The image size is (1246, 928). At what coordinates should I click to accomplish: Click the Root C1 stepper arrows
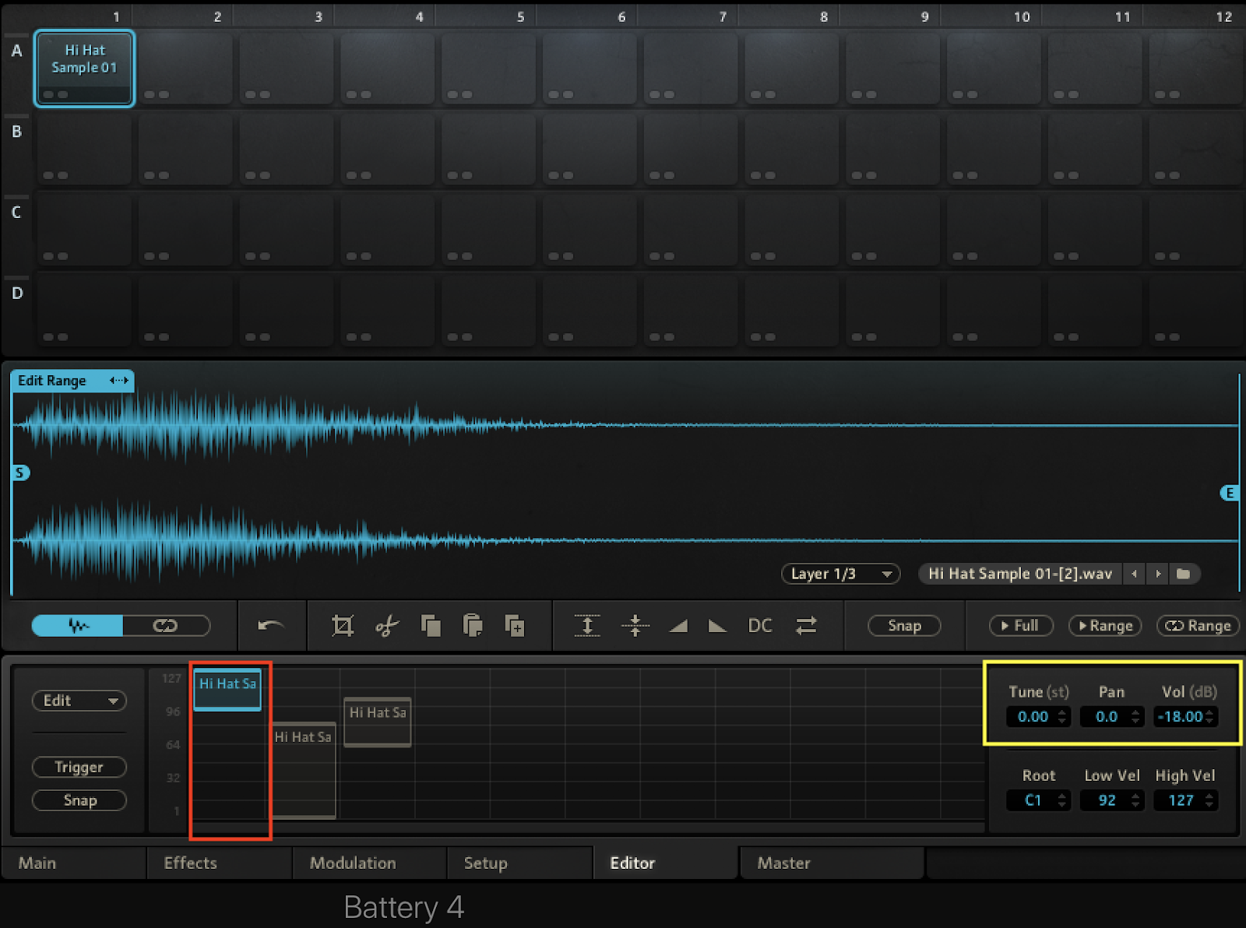coord(1061,800)
